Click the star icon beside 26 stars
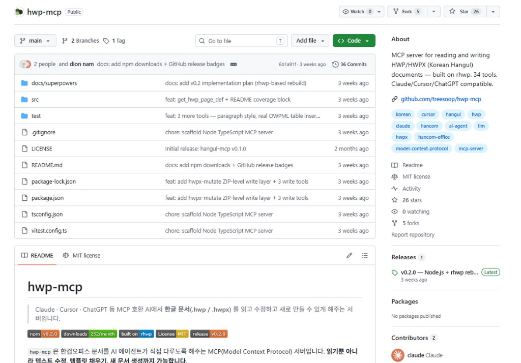The image size is (521, 363). [394, 200]
